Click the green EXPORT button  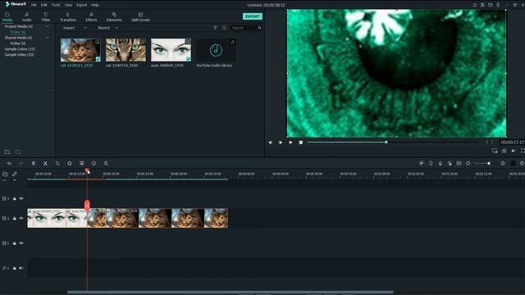(x=253, y=16)
